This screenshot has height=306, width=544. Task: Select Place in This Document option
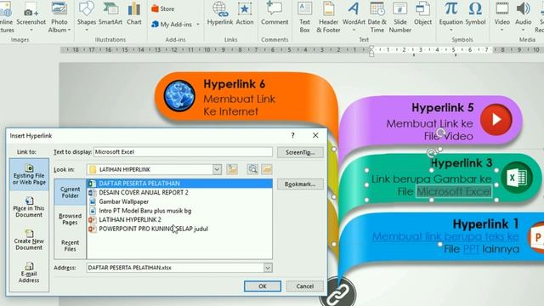(x=29, y=207)
